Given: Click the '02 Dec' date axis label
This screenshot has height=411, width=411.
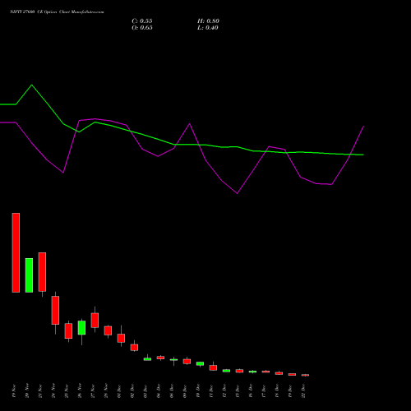Looking at the screenshot, I should coord(132,391).
